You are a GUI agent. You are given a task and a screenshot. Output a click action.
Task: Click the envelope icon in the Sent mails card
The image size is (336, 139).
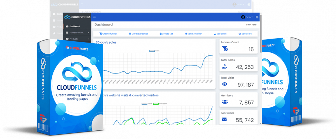tap(224, 120)
